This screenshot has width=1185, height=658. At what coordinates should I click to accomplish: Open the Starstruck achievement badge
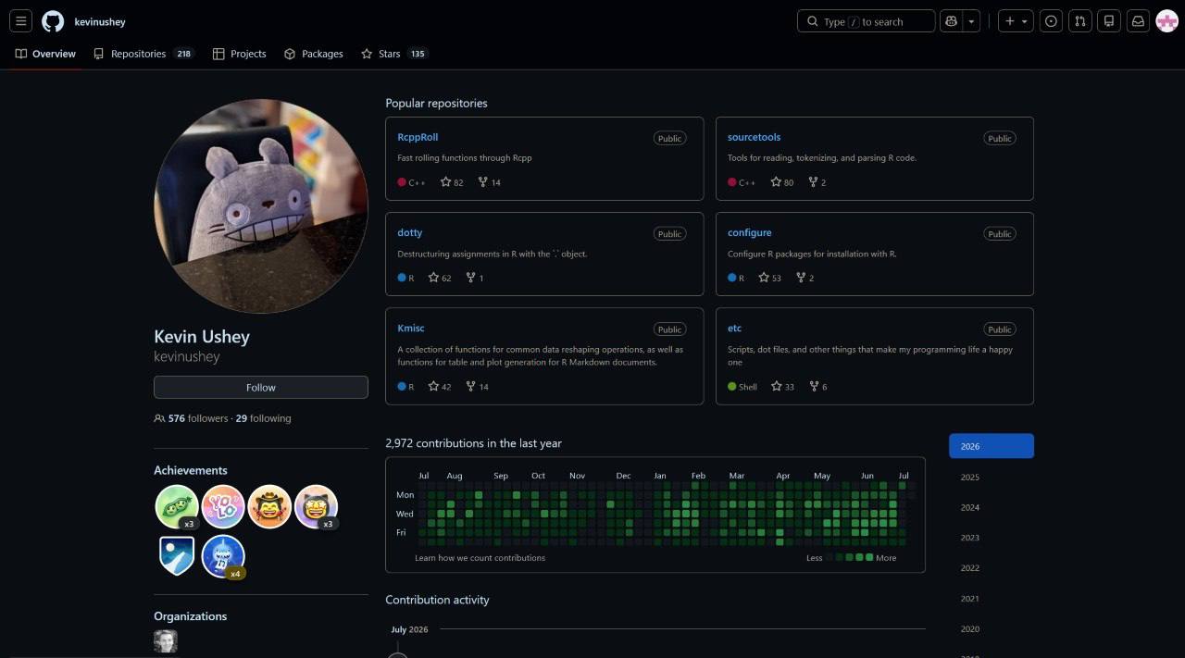[x=316, y=507]
